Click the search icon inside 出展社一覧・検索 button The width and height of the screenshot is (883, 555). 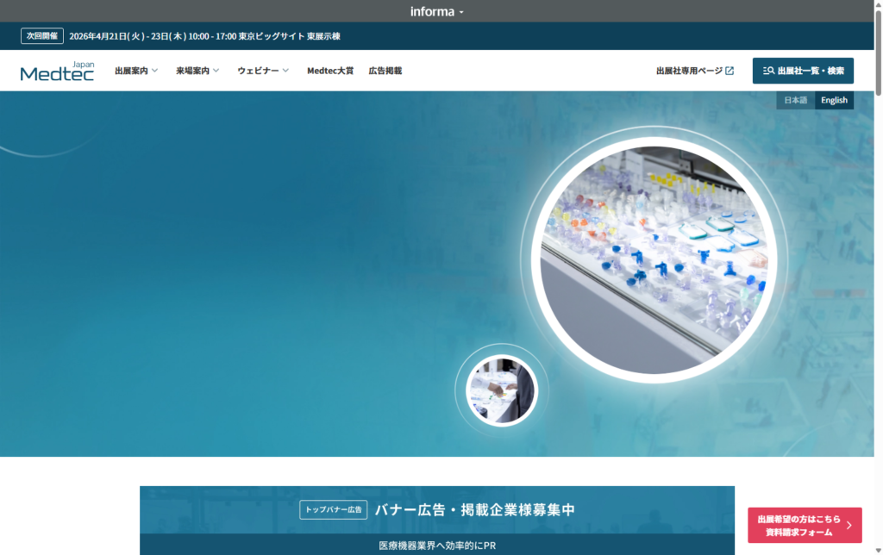pyautogui.click(x=767, y=71)
